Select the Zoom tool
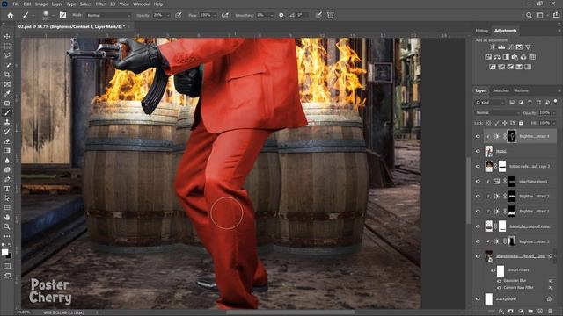Screen dimensions: 563x316 (7, 226)
